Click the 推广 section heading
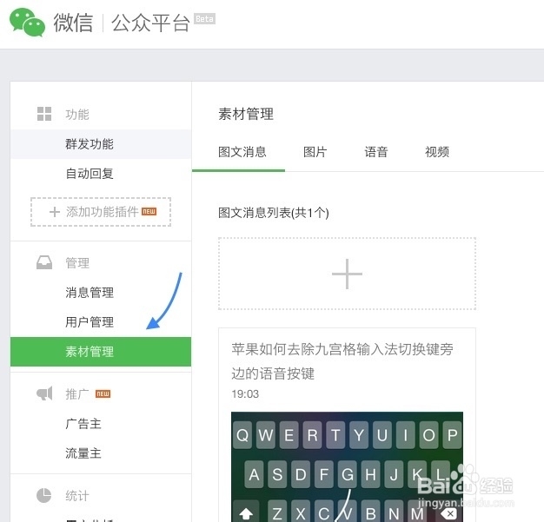Image resolution: width=544 pixels, height=522 pixels. tap(77, 394)
